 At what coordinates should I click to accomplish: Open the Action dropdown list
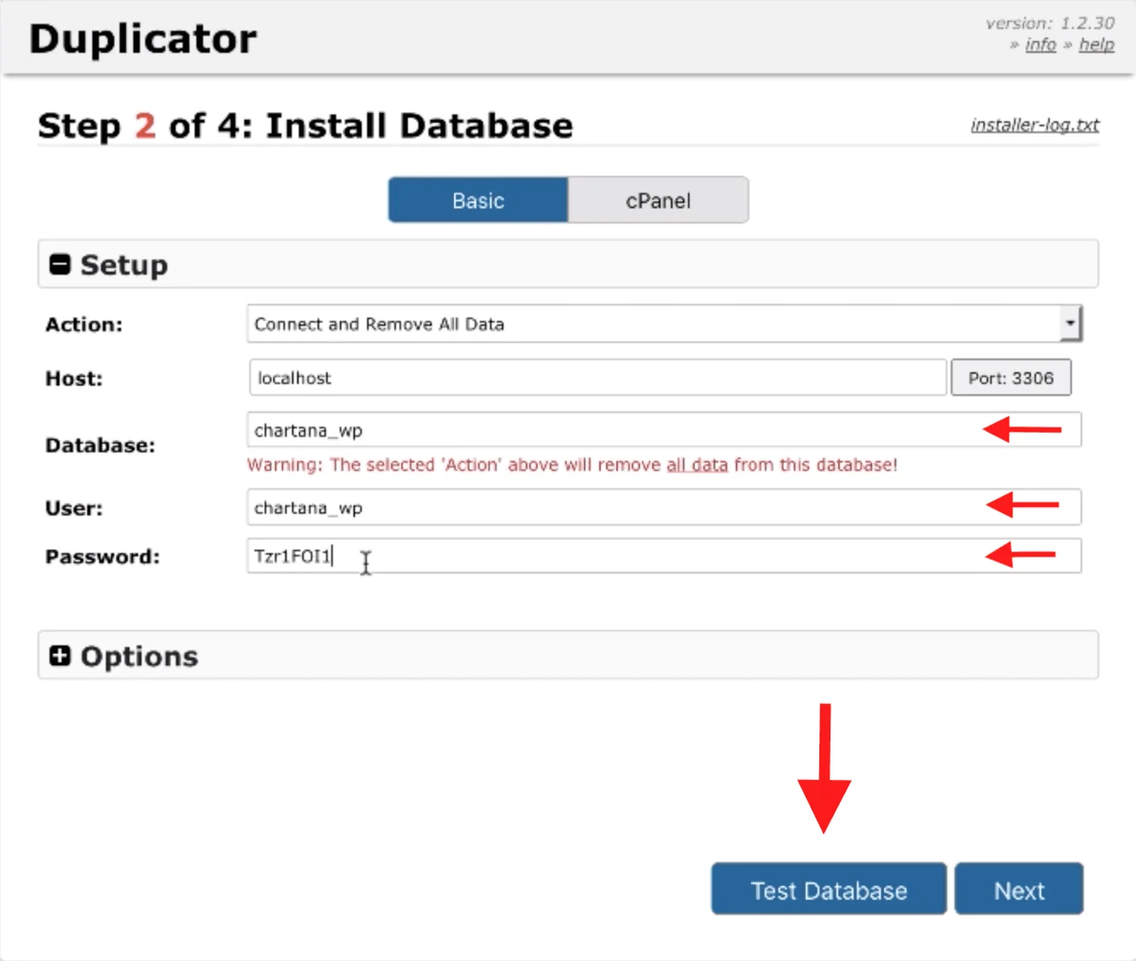coord(665,324)
